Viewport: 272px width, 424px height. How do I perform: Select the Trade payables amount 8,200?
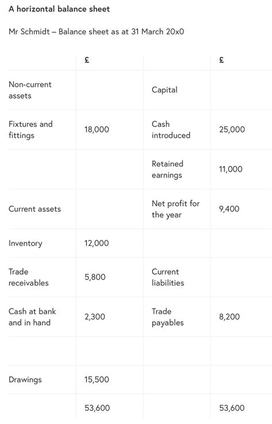coord(230,317)
